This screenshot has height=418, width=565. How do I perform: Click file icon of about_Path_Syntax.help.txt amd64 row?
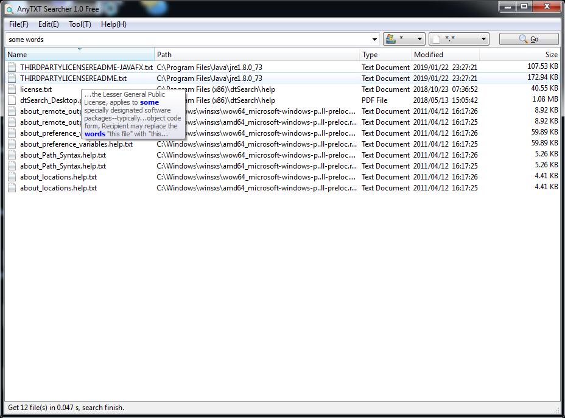12,166
